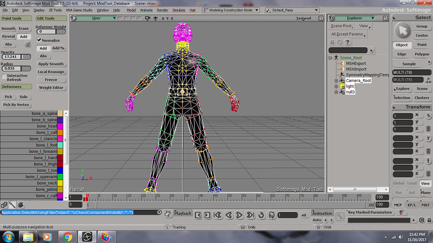Play the animation backward
The image size is (433, 243).
[x=229, y=215]
